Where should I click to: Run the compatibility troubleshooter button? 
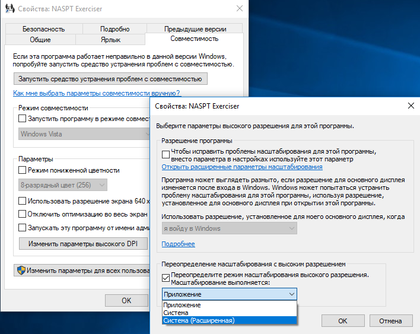click(x=110, y=79)
